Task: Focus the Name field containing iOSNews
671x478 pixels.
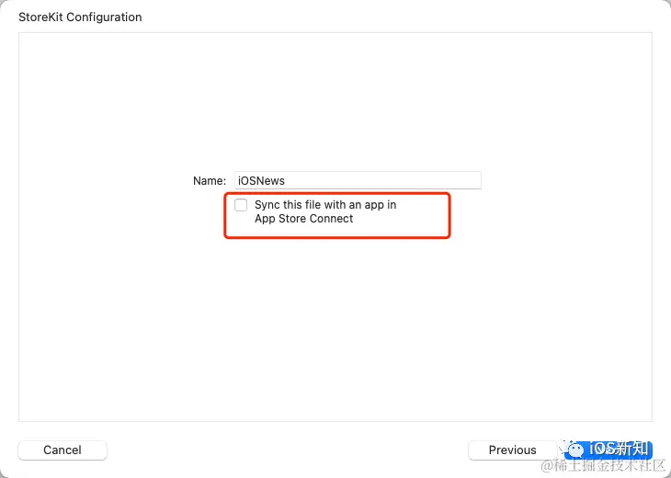Action: coord(358,180)
